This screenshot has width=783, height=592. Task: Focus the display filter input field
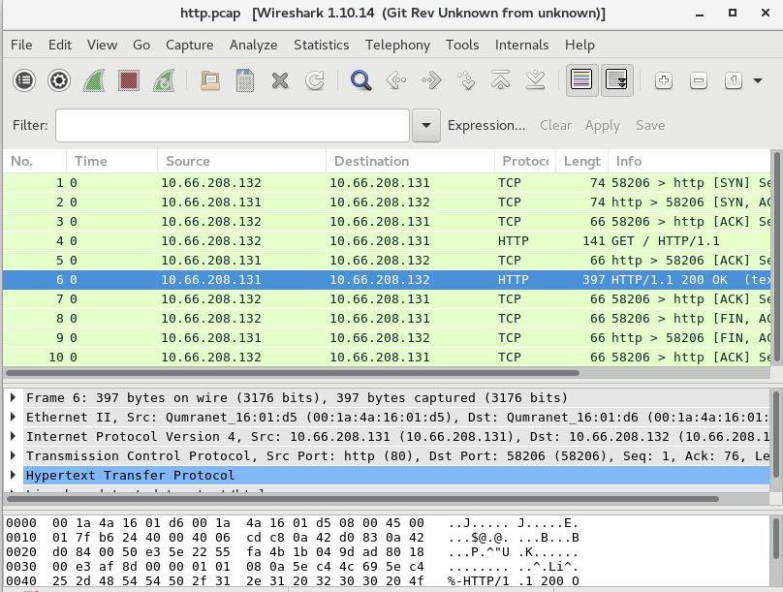pos(233,125)
